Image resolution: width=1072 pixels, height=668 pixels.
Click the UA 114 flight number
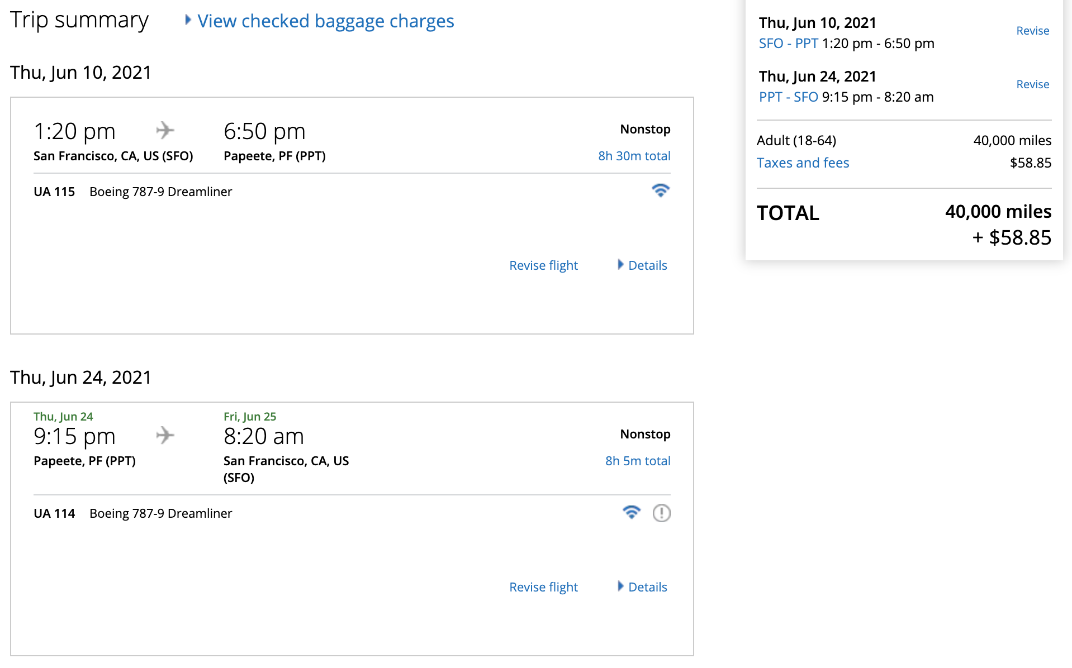tap(54, 513)
